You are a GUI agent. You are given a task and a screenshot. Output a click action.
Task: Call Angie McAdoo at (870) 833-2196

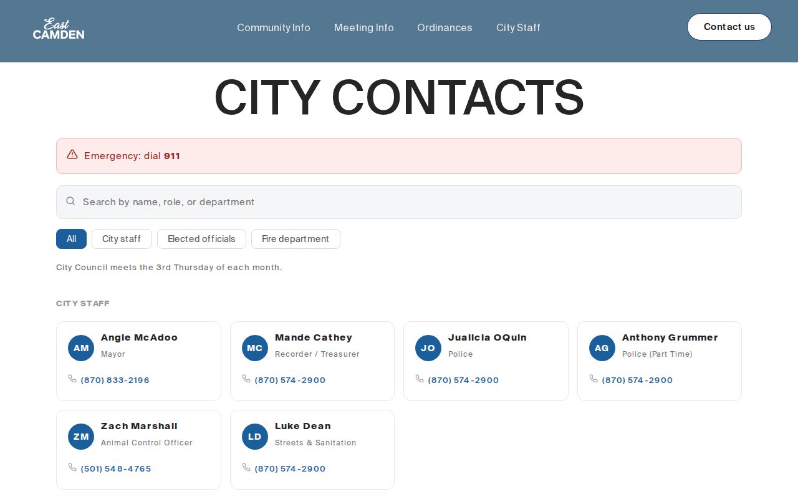click(115, 380)
